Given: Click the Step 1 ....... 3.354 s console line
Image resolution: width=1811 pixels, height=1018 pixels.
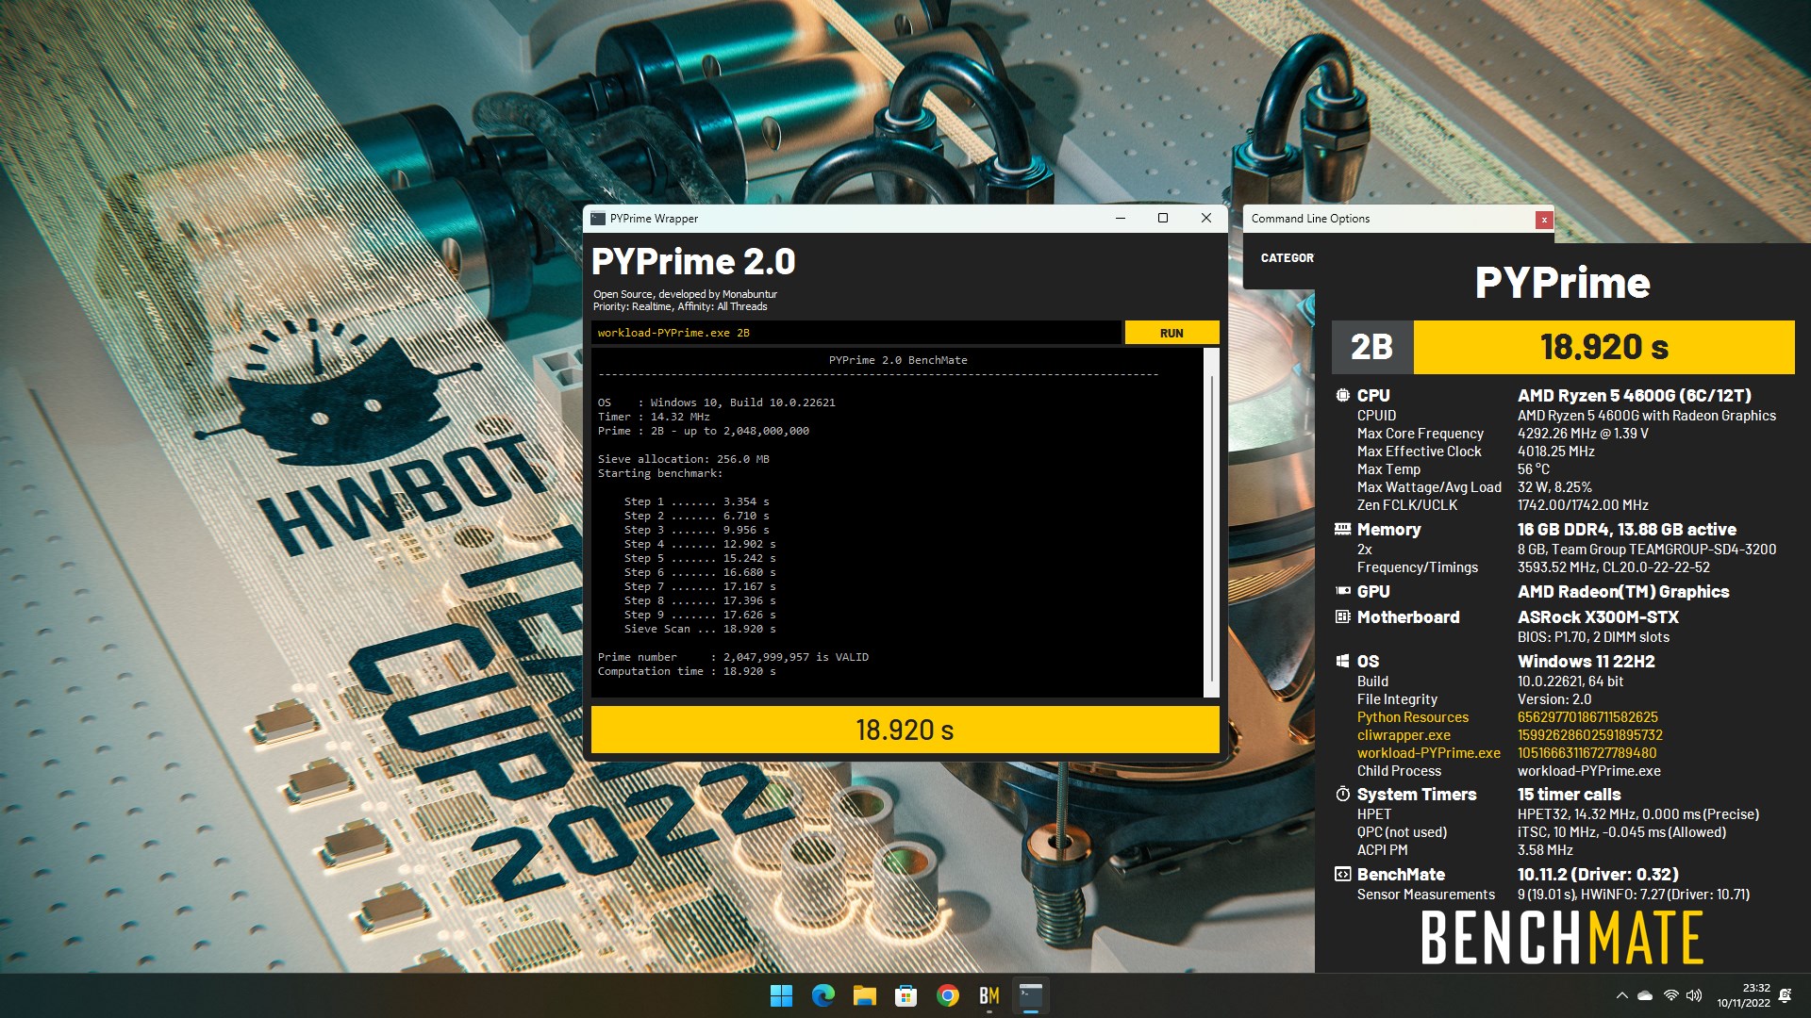Looking at the screenshot, I should point(696,501).
